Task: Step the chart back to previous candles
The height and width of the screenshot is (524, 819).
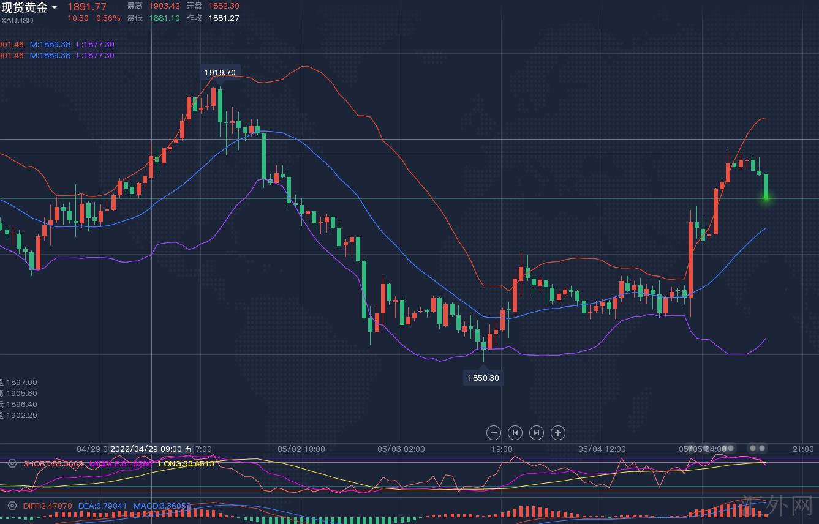Action: pos(515,433)
